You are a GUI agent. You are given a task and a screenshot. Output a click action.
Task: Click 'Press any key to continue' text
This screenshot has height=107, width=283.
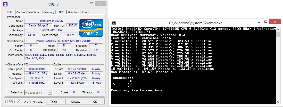point(143,91)
